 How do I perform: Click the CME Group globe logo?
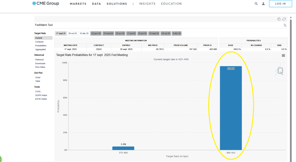[x=34, y=3]
